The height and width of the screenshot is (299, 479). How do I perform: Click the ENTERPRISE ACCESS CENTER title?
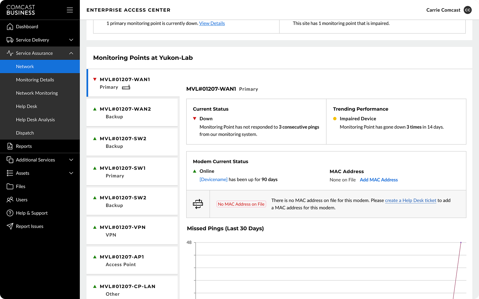tap(128, 10)
